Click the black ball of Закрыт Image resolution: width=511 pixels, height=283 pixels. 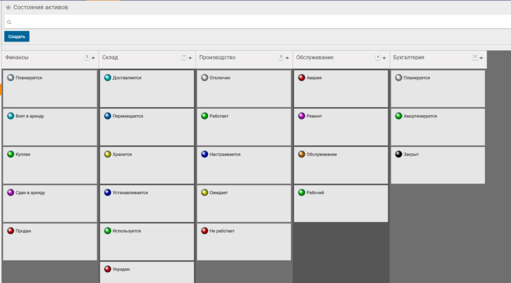399,154
